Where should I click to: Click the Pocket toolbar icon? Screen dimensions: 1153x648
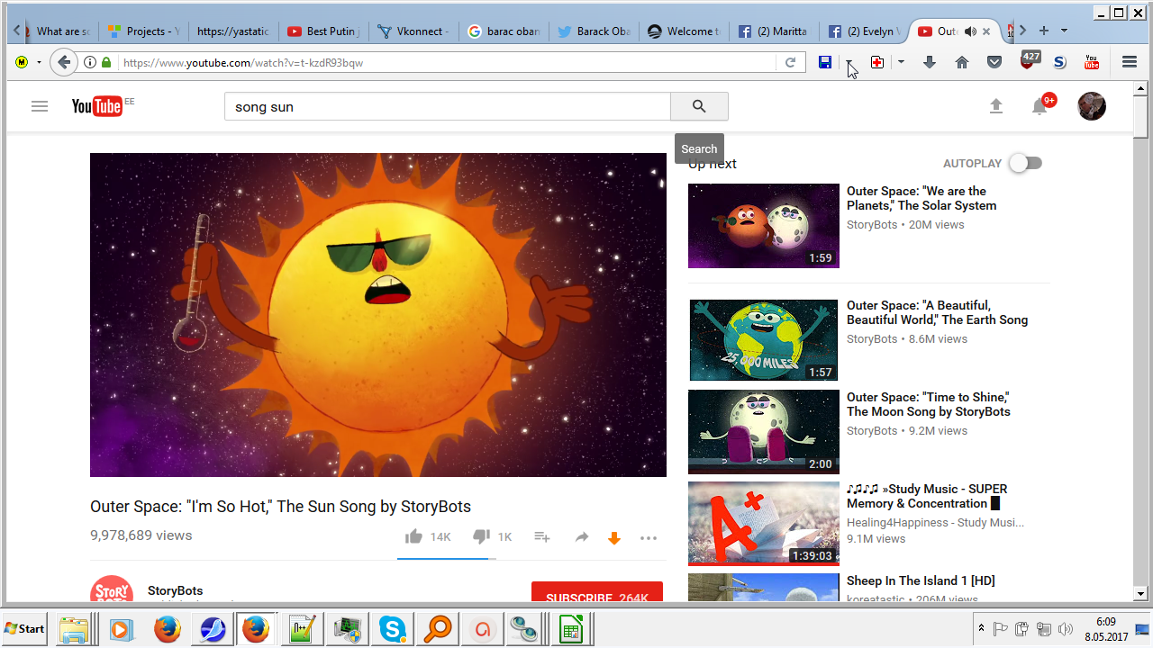(x=994, y=62)
